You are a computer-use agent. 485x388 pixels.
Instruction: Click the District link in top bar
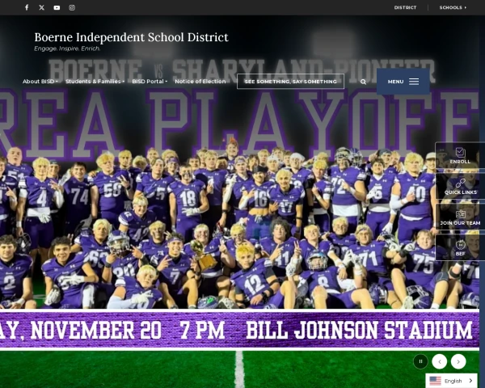[x=405, y=7]
